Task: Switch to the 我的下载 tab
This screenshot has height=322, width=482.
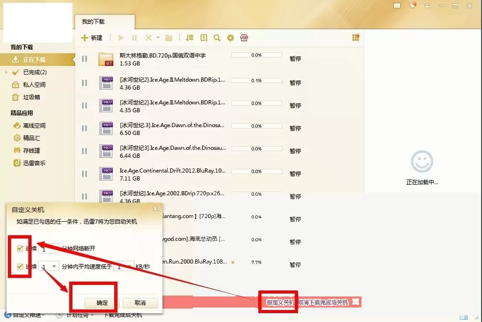Action: 105,22
